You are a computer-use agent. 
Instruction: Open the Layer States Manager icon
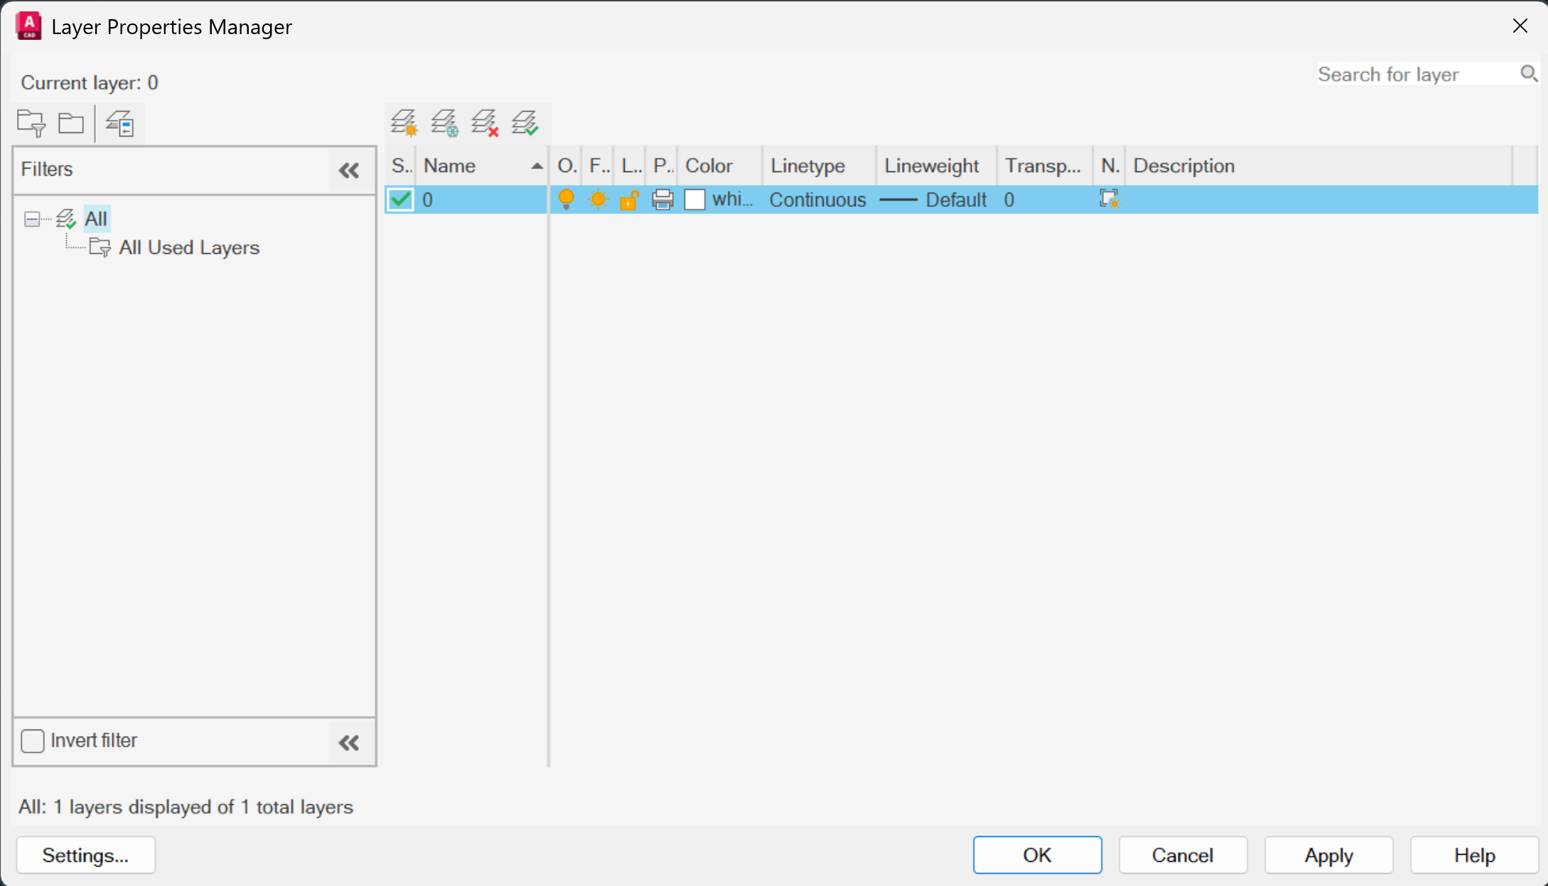[120, 123]
